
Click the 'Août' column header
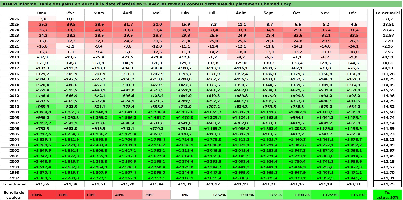pos(241,13)
